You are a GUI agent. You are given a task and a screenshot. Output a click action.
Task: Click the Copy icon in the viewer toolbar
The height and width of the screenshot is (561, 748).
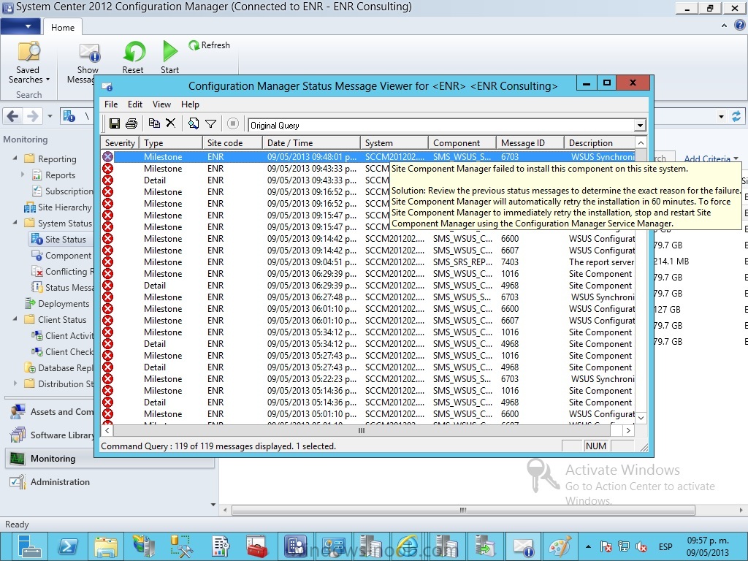pos(154,123)
